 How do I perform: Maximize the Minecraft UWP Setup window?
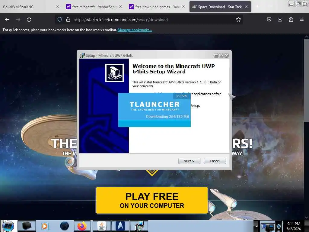coord(221,56)
